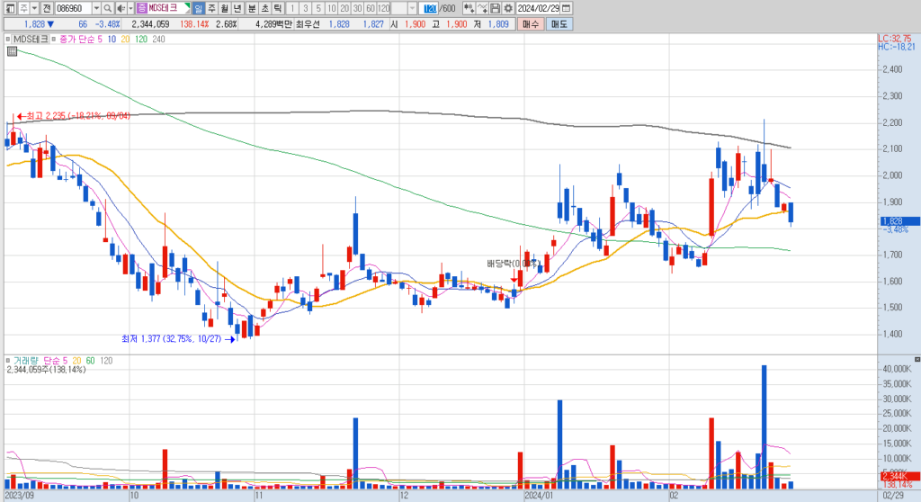The image size is (921, 502).
Task: Click the 20-day moving average legend label
Action: (x=125, y=40)
